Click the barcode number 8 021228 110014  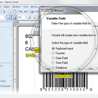pos(63,90)
